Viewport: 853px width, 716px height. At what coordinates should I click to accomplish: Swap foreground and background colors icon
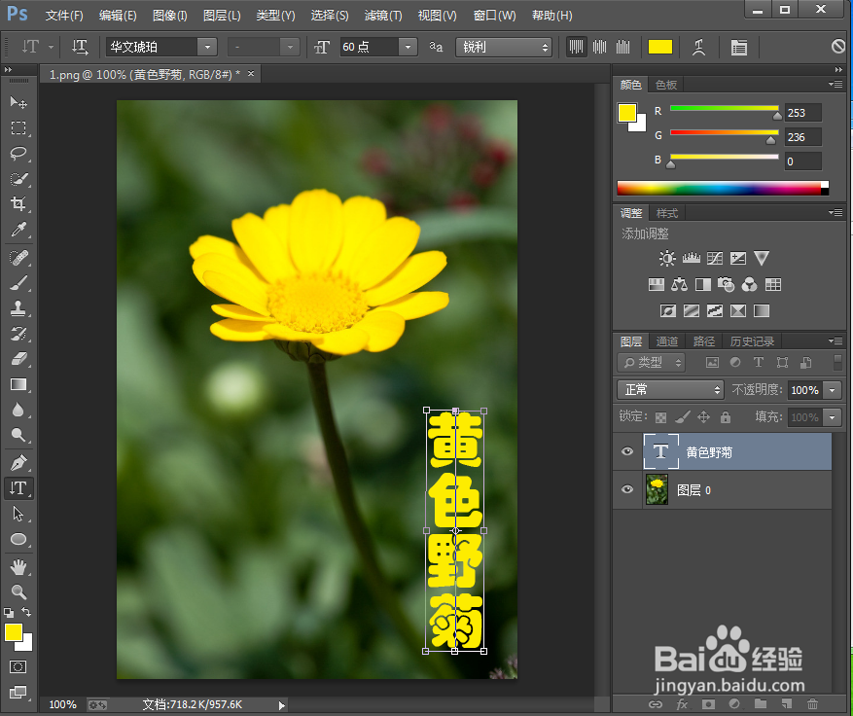point(26,612)
